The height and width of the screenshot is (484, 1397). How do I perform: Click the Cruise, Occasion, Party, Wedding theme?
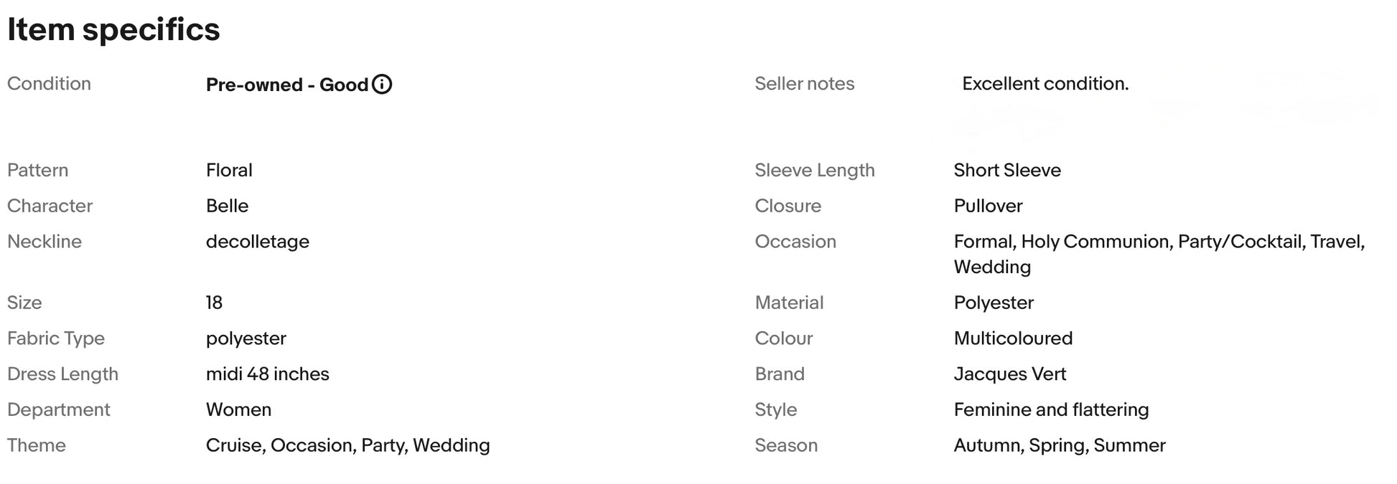[348, 445]
